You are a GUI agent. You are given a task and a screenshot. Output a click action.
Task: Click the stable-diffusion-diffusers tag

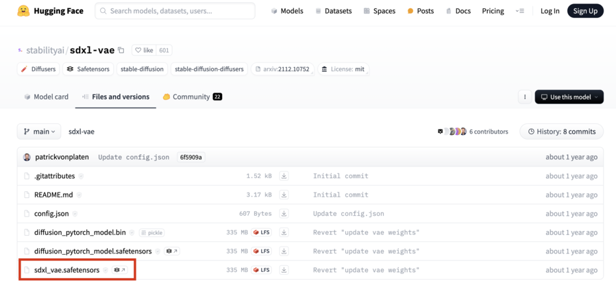coord(210,69)
